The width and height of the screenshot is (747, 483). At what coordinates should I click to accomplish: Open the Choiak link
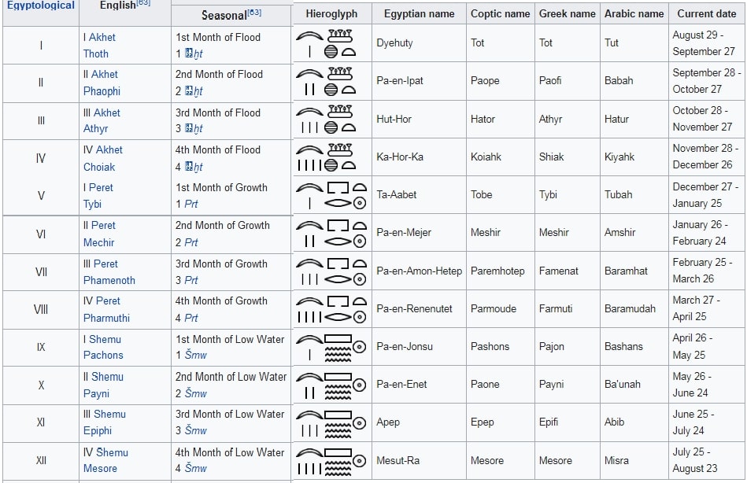99,167
